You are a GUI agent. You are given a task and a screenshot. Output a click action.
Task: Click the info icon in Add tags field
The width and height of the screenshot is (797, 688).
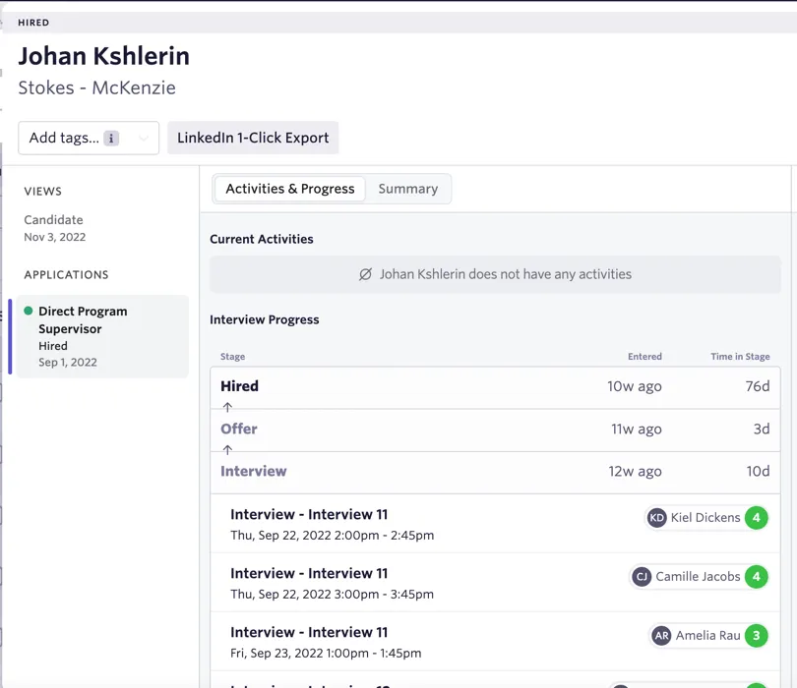(111, 139)
